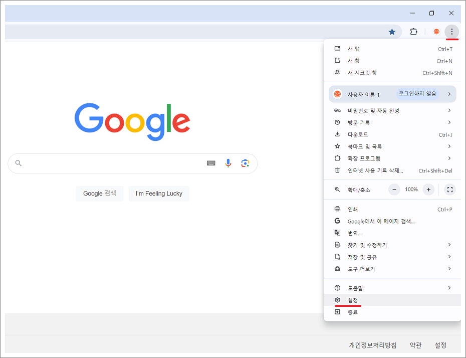Choose 다운로드 from the Chrome menu
466x358 pixels.
pyautogui.click(x=392, y=134)
